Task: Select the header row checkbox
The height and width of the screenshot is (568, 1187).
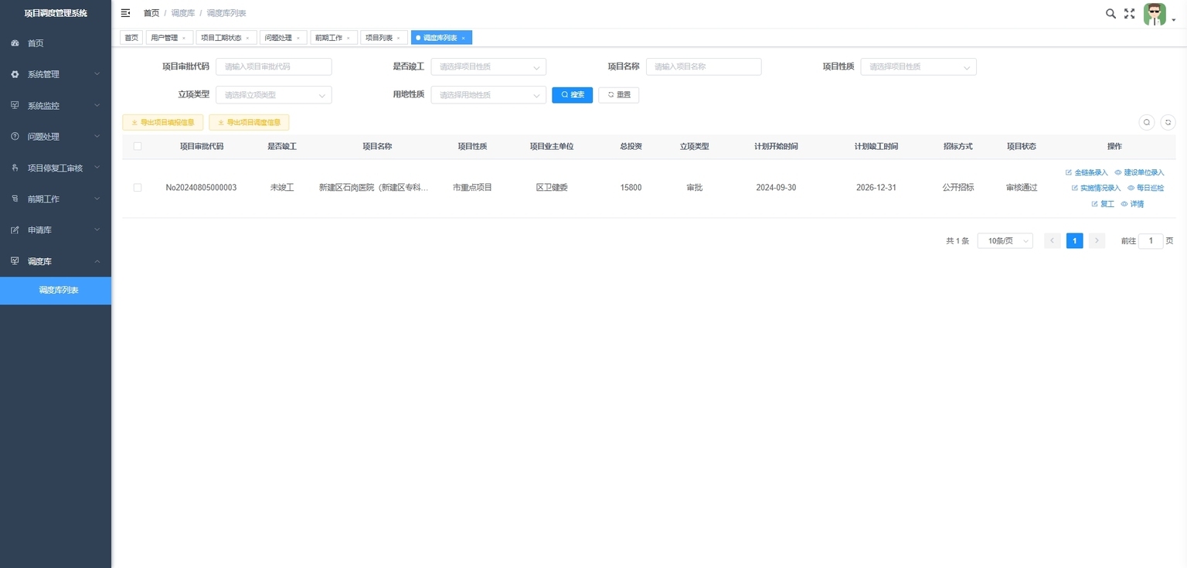Action: (138, 146)
